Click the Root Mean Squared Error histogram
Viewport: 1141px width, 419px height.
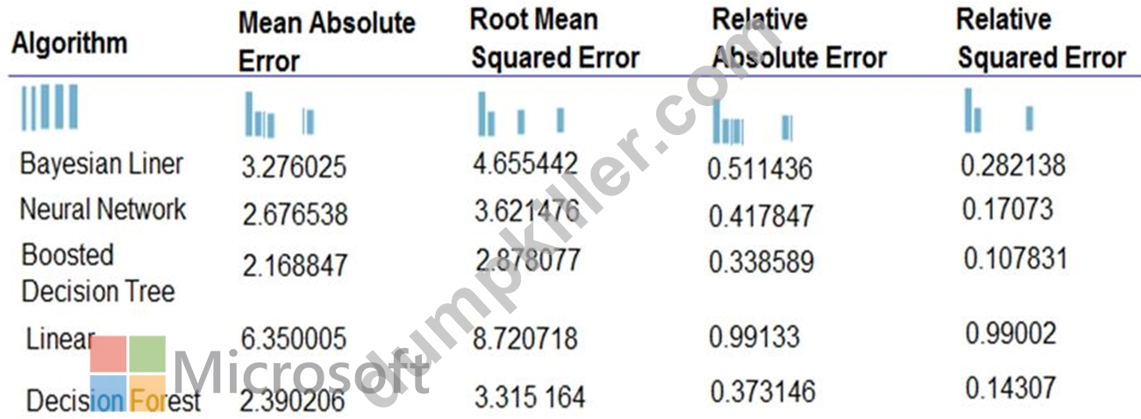tap(521, 113)
